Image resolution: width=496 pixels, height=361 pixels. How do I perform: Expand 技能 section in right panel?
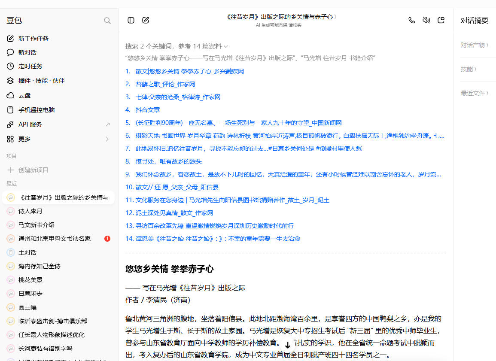(x=469, y=69)
